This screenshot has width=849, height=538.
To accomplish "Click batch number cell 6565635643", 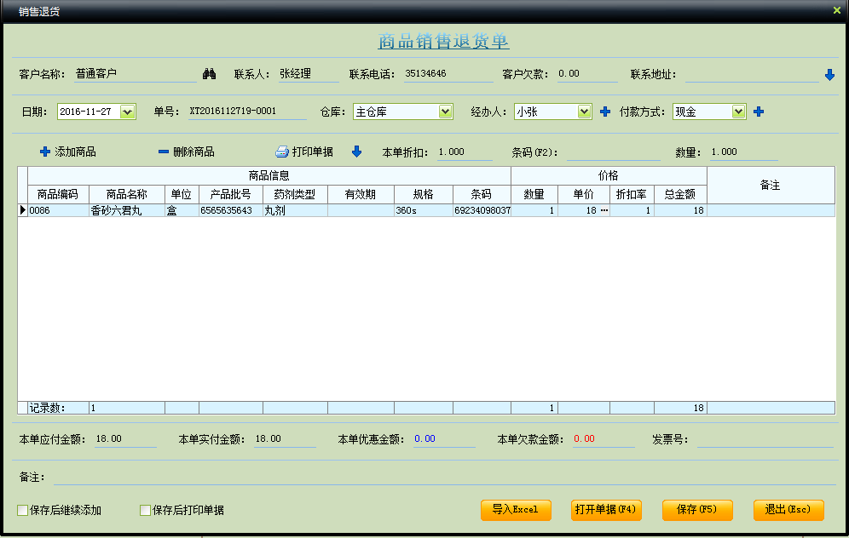I will tap(231, 210).
